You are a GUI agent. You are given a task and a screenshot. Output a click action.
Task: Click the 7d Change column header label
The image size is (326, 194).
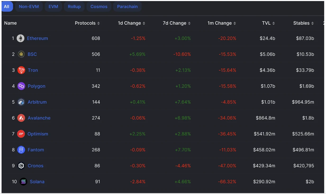pos(175,23)
